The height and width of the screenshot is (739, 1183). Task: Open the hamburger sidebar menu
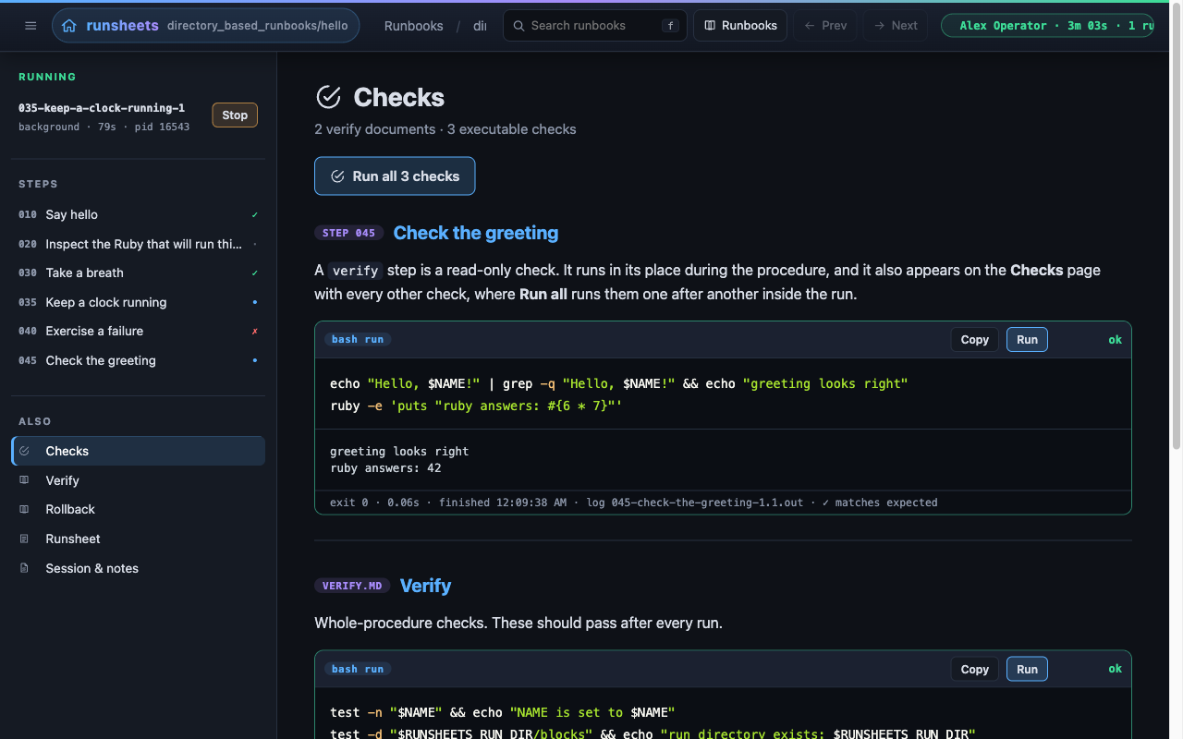click(x=30, y=26)
